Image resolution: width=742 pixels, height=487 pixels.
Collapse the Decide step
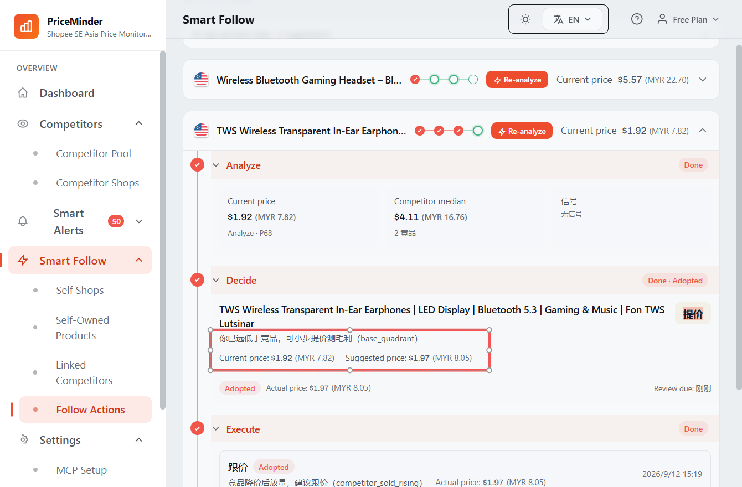(x=216, y=281)
